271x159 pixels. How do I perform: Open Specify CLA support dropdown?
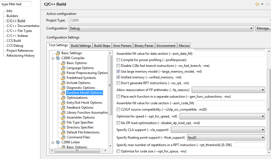pos(218,130)
